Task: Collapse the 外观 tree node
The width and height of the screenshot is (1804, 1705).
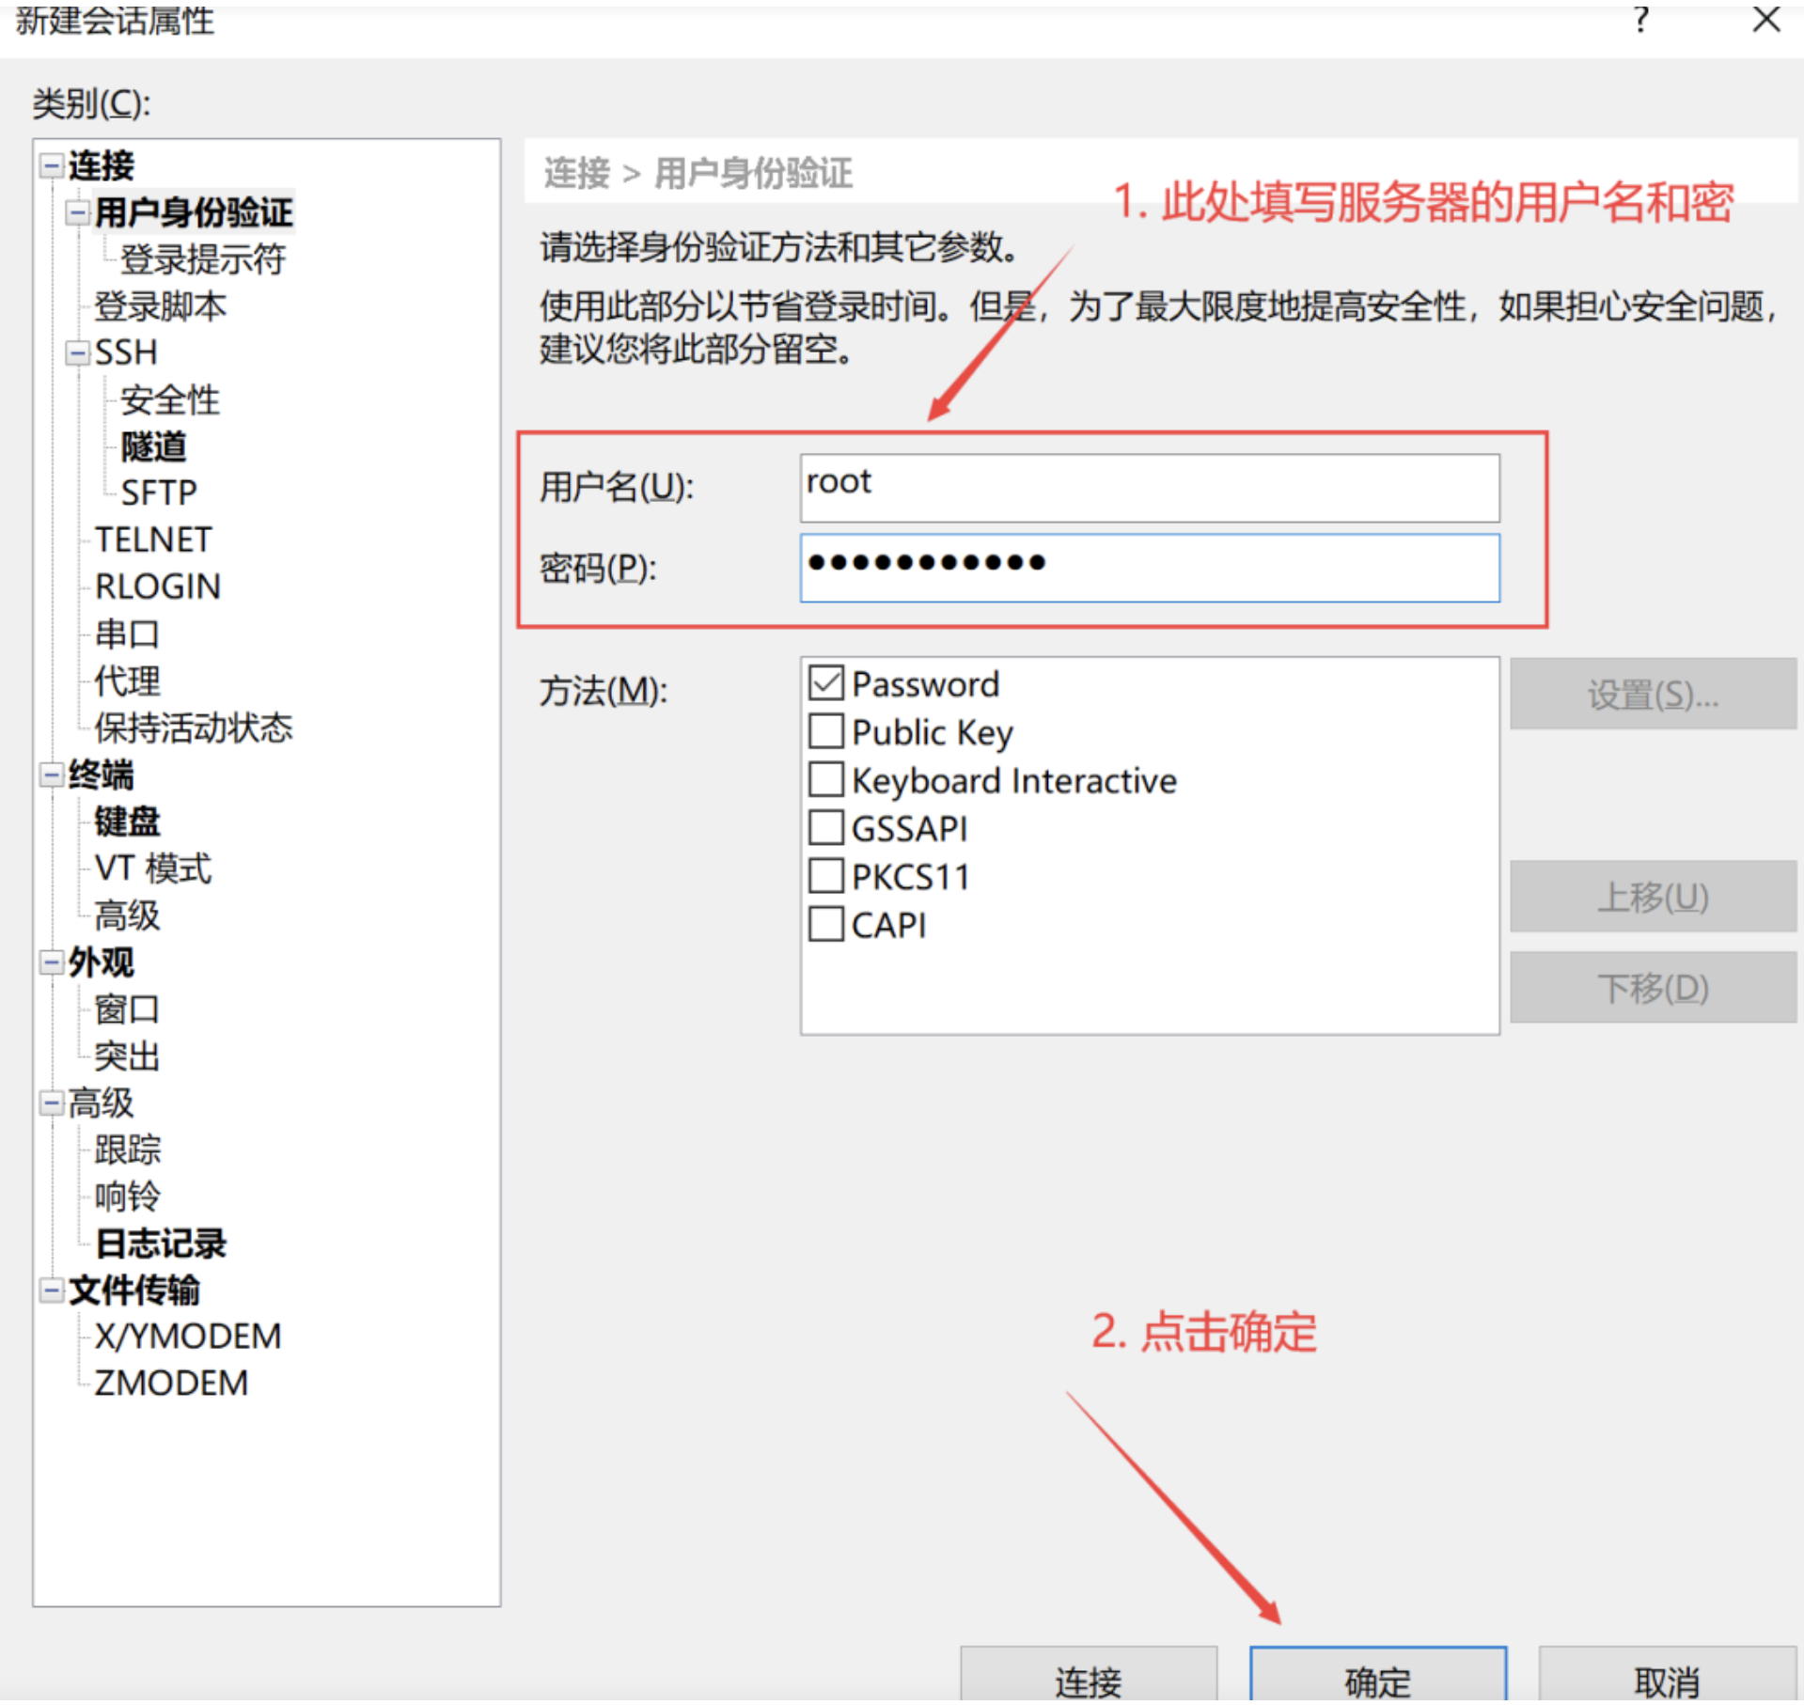Action: [x=51, y=962]
